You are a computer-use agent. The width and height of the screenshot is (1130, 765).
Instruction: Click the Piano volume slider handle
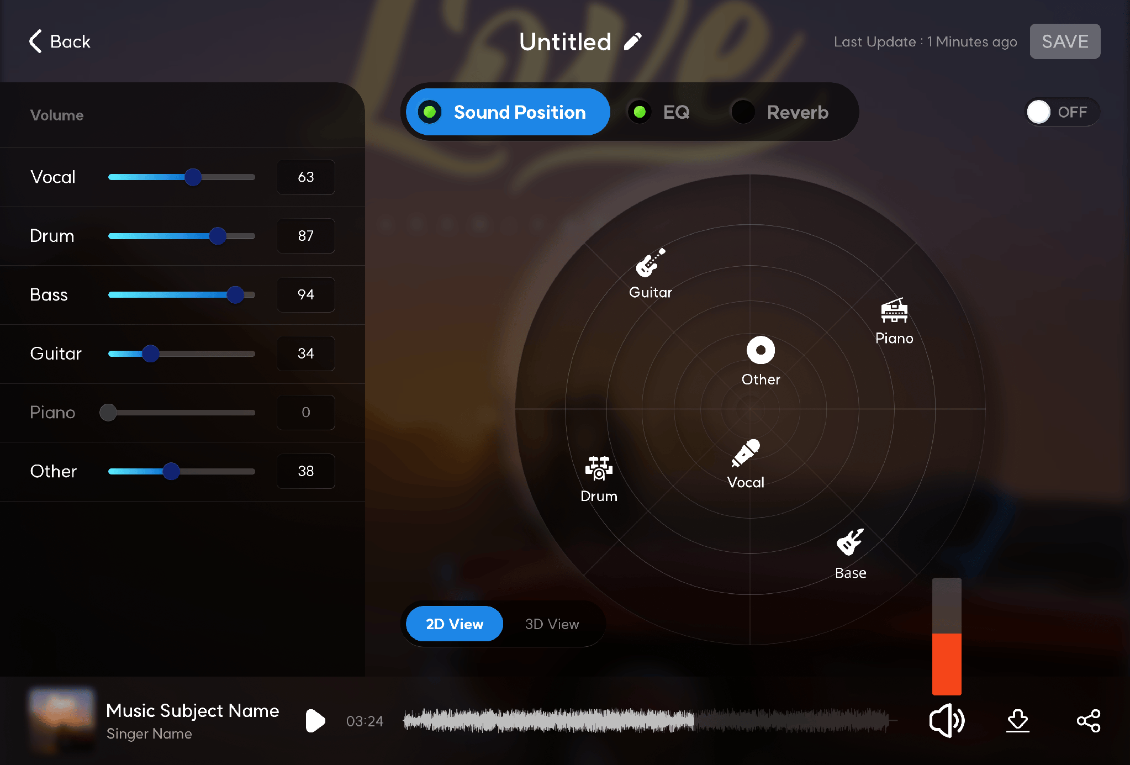pyautogui.click(x=108, y=412)
